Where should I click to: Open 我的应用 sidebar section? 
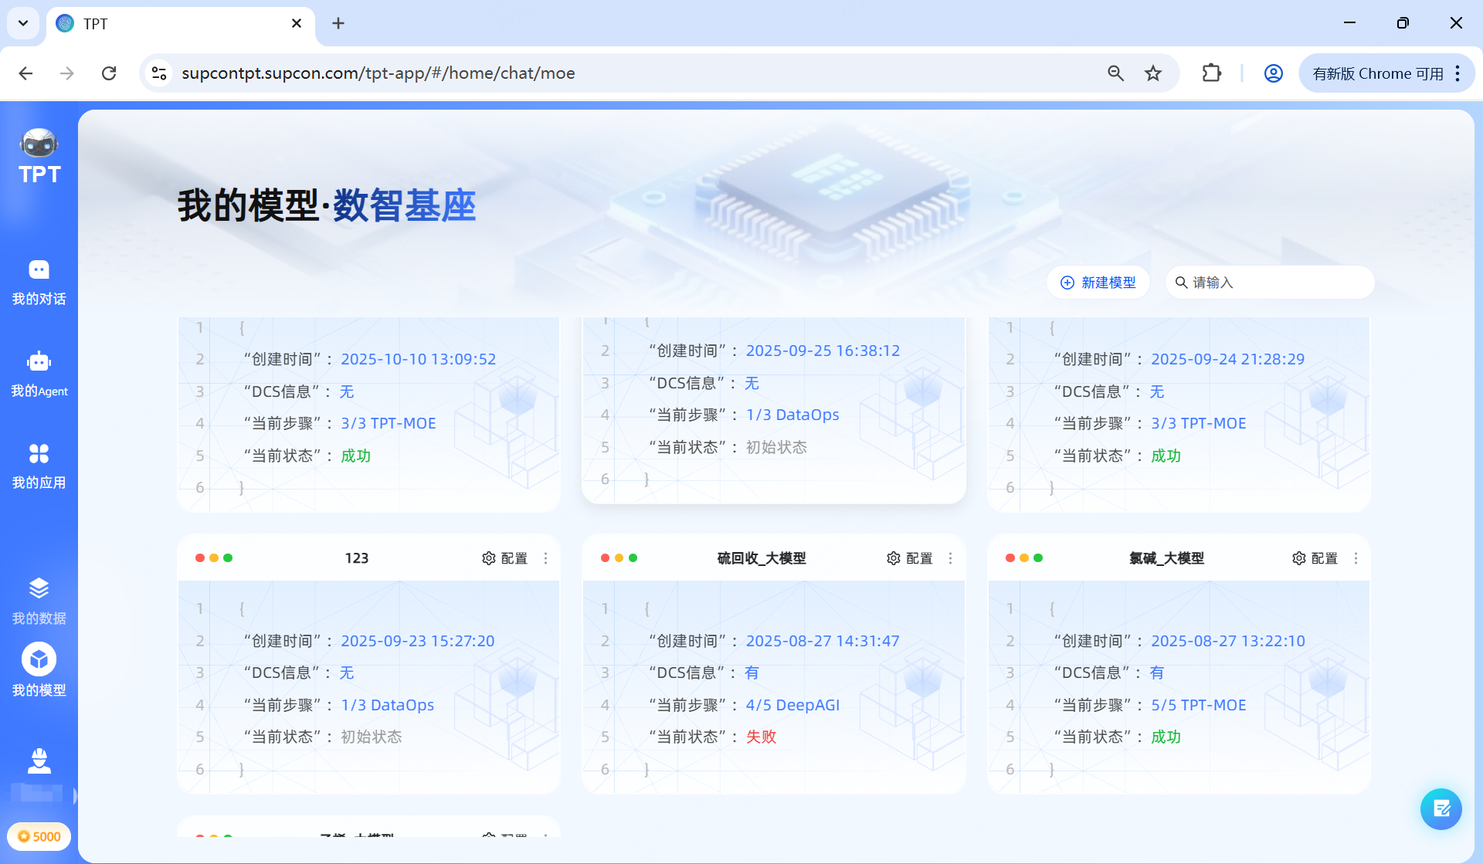tap(39, 464)
